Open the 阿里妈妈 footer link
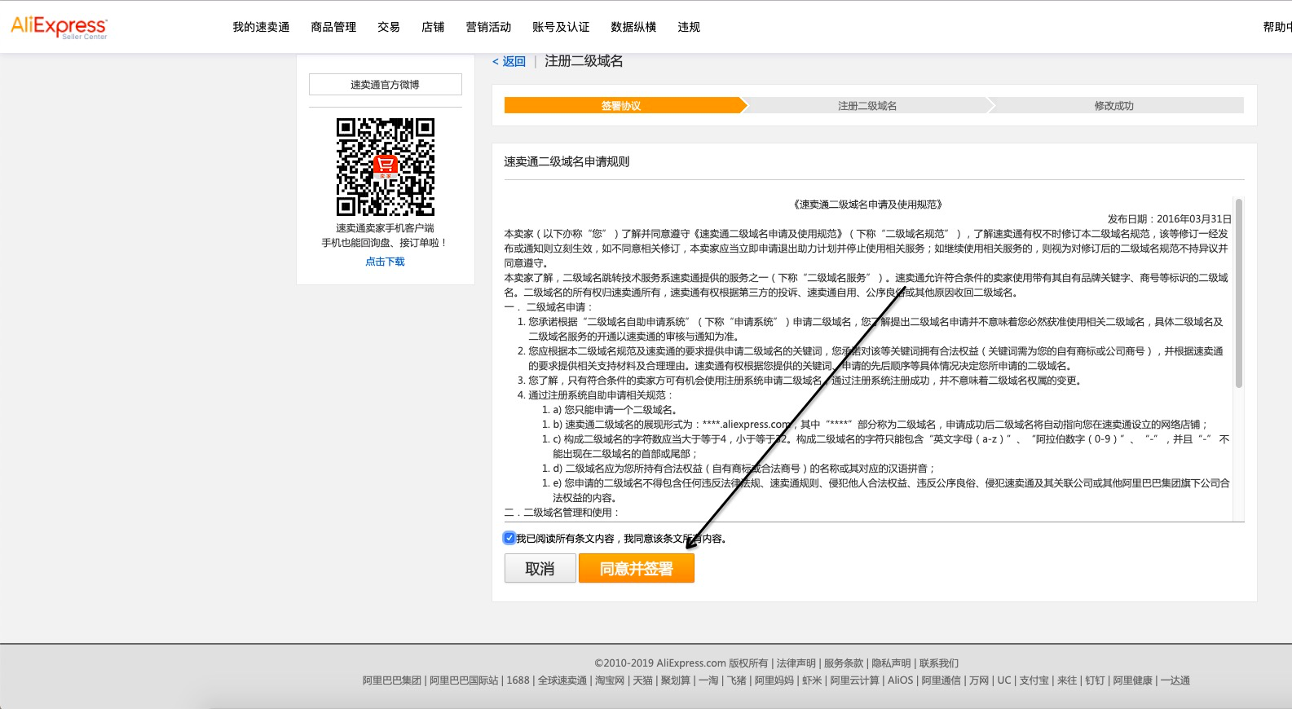 (x=774, y=680)
